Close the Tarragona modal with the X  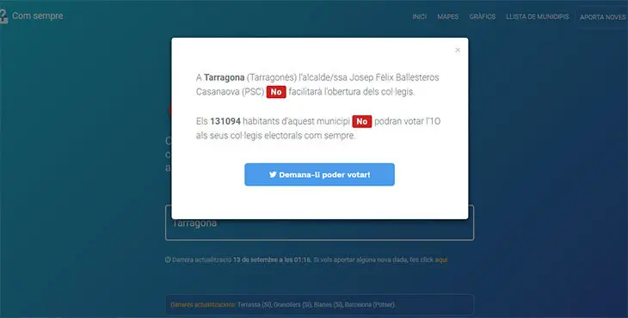point(458,50)
